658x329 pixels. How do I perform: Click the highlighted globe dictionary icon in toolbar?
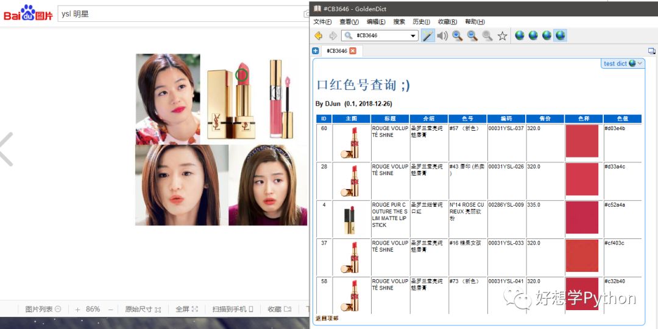coord(561,36)
